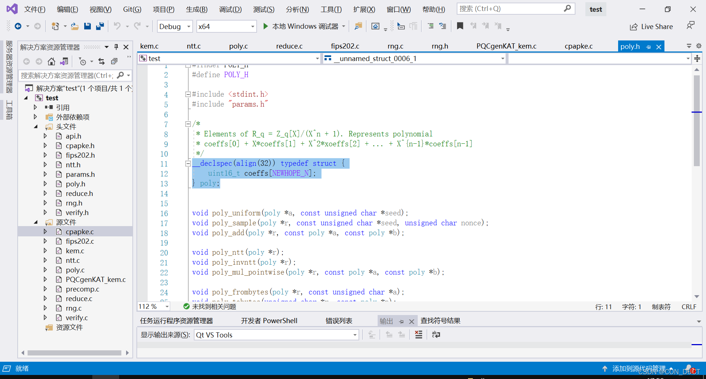Toggle a bookmark on the current line

click(x=460, y=26)
